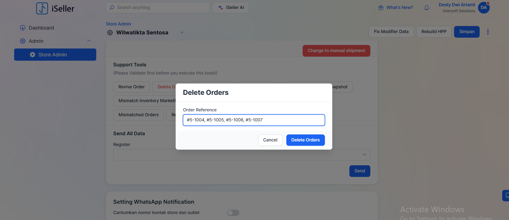Toggle Cantumkan nomor kontak store switch
Screen dimensions: 509x220
pyautogui.click(x=233, y=213)
